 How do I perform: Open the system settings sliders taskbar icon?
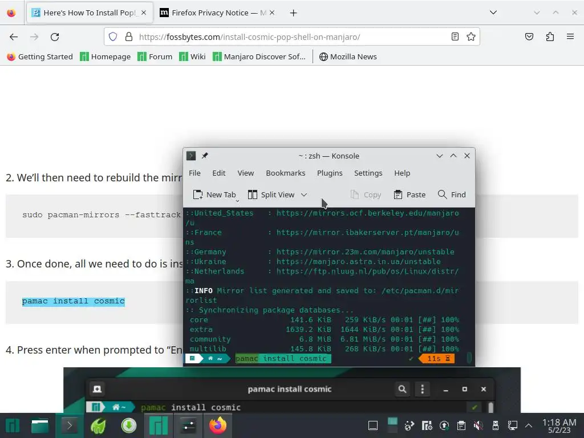(x=188, y=425)
